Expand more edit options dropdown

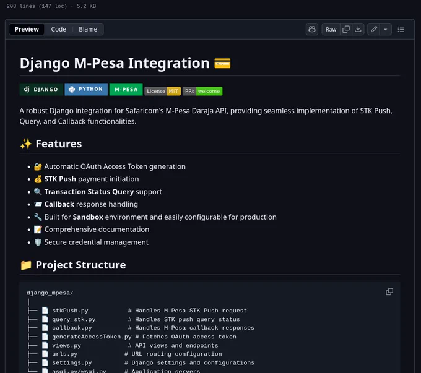point(385,29)
